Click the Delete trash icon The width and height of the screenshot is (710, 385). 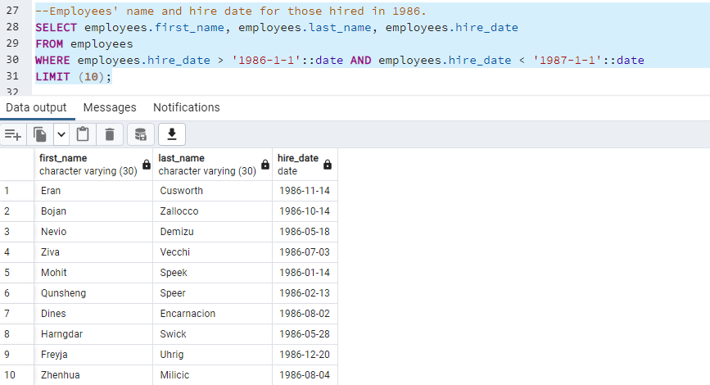(110, 134)
